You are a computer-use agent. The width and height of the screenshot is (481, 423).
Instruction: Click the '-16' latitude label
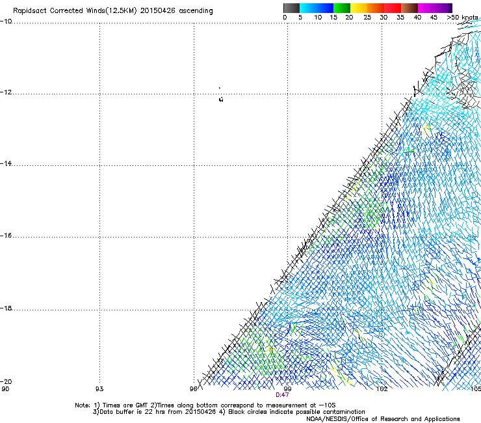point(6,236)
